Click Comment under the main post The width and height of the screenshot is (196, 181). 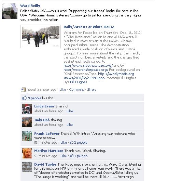[x=76, y=90]
